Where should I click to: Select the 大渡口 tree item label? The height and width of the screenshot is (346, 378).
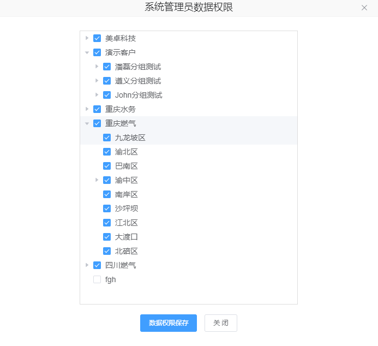point(127,237)
